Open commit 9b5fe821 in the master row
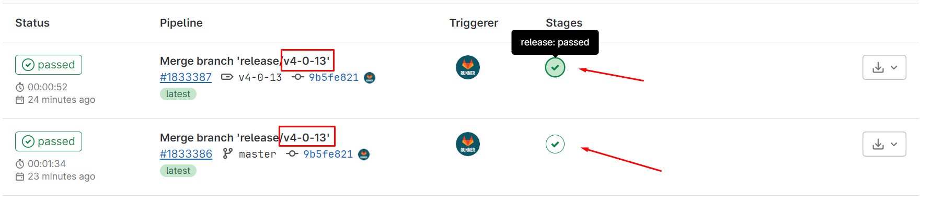931x202 pixels. tap(328, 154)
